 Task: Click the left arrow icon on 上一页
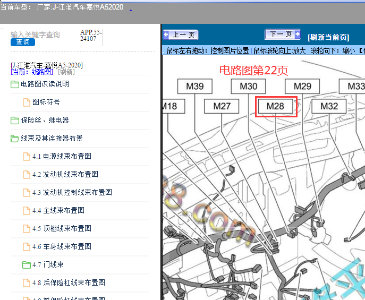coord(166,35)
